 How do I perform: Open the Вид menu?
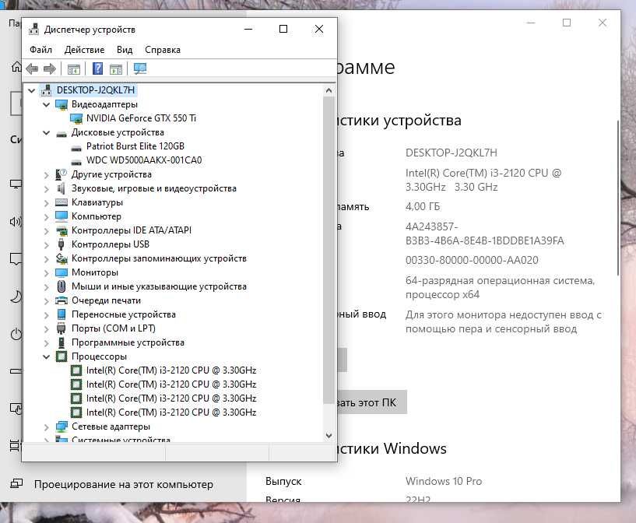pos(125,50)
